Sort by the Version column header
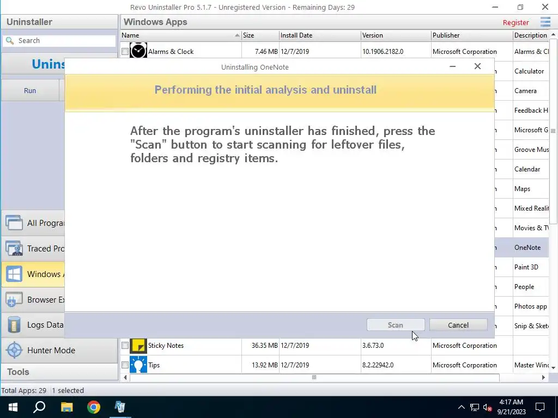Viewport: 558px width, 418px height. coord(396,35)
